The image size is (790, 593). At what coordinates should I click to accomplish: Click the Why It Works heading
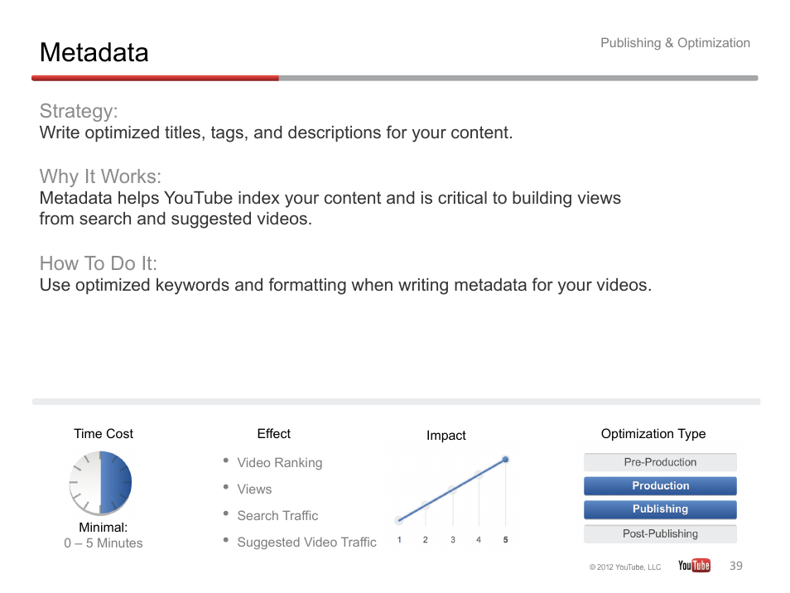[x=100, y=176]
